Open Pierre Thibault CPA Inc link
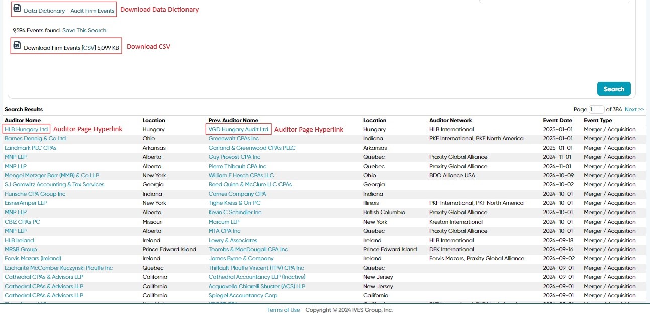Screen dimensions: 650x316 (x=237, y=166)
